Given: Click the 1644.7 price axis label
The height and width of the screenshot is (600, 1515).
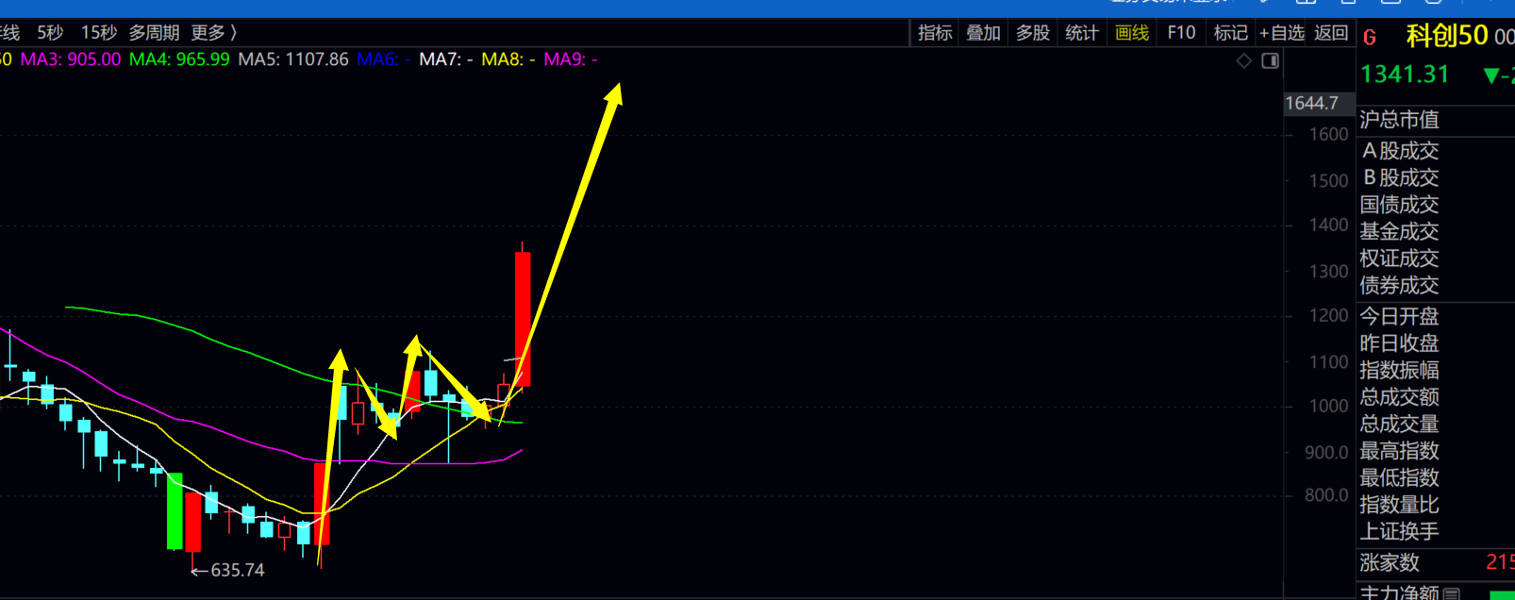Looking at the screenshot, I should point(1311,103).
